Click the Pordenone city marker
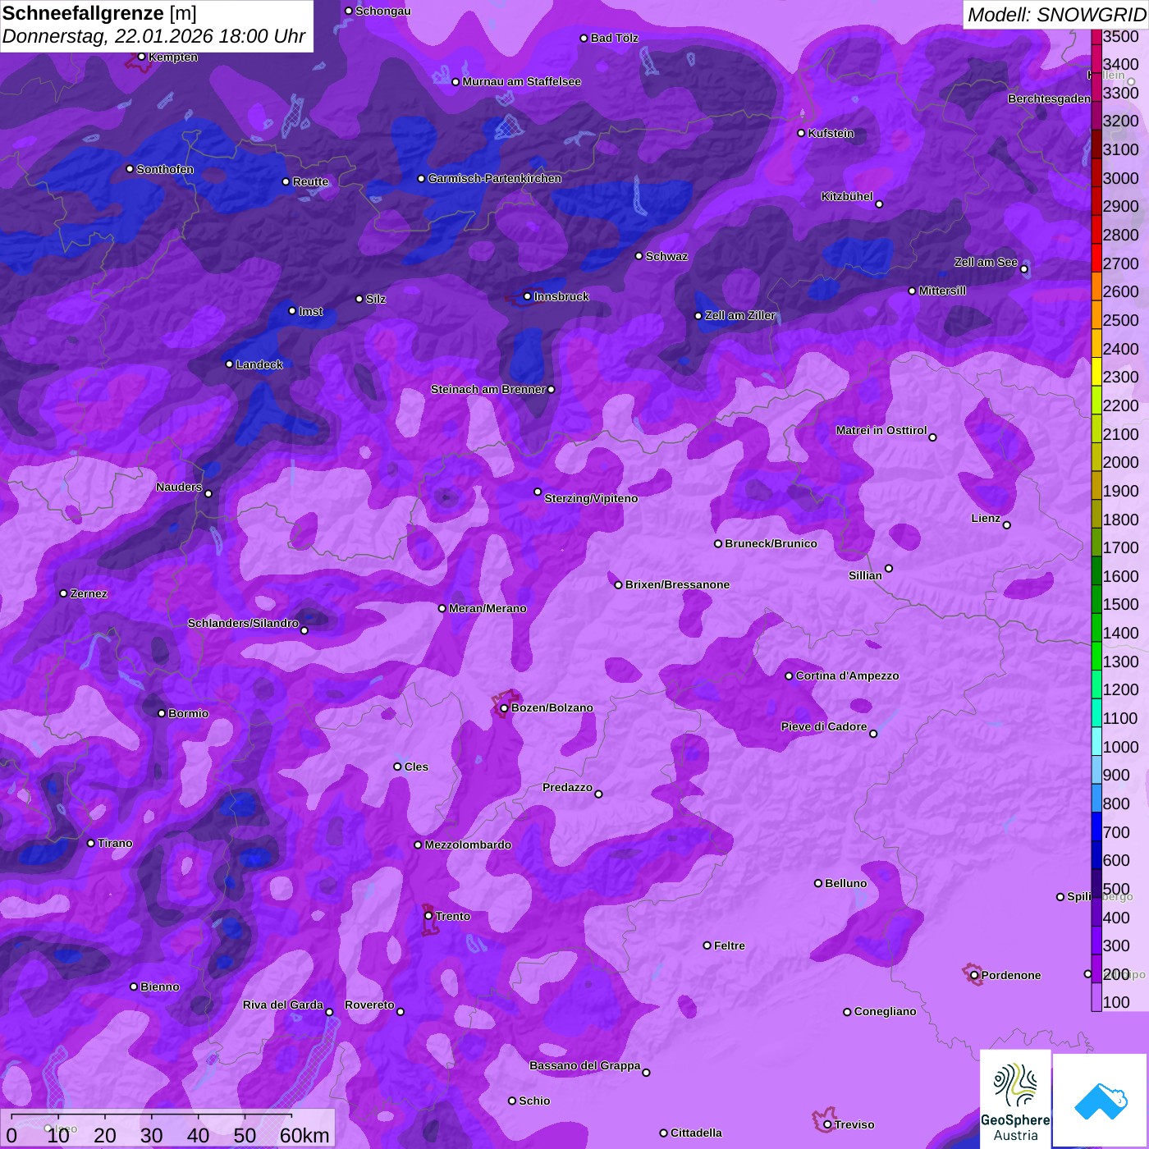Image resolution: width=1149 pixels, height=1149 pixels. (x=974, y=976)
